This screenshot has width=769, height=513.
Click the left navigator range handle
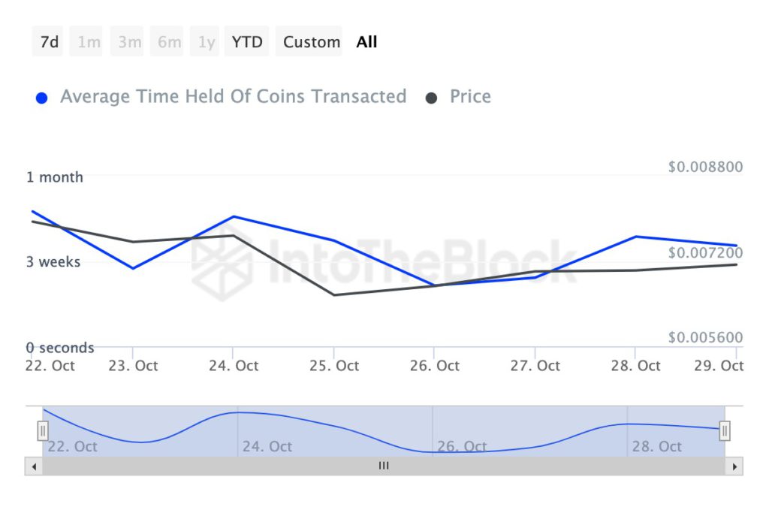pyautogui.click(x=43, y=430)
